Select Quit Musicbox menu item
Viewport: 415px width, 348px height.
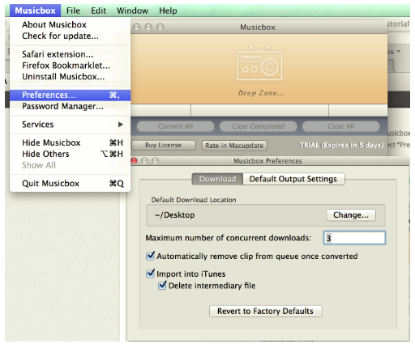pyautogui.click(x=71, y=184)
